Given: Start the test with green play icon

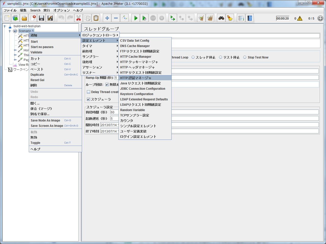Looking at the screenshot, I should 136,18.
